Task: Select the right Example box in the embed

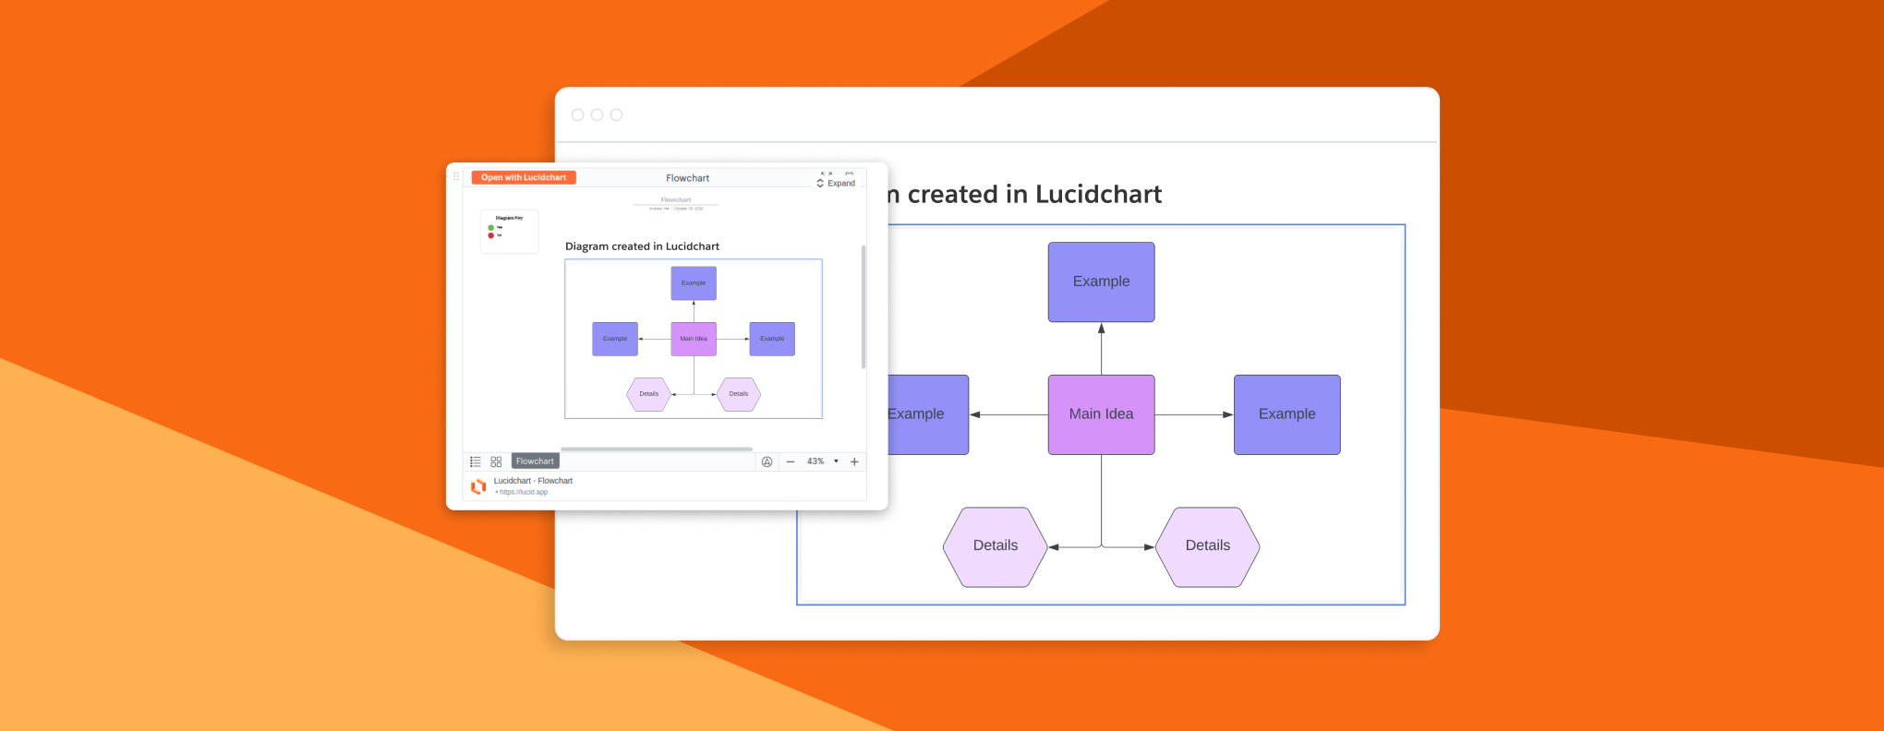Action: pos(772,339)
